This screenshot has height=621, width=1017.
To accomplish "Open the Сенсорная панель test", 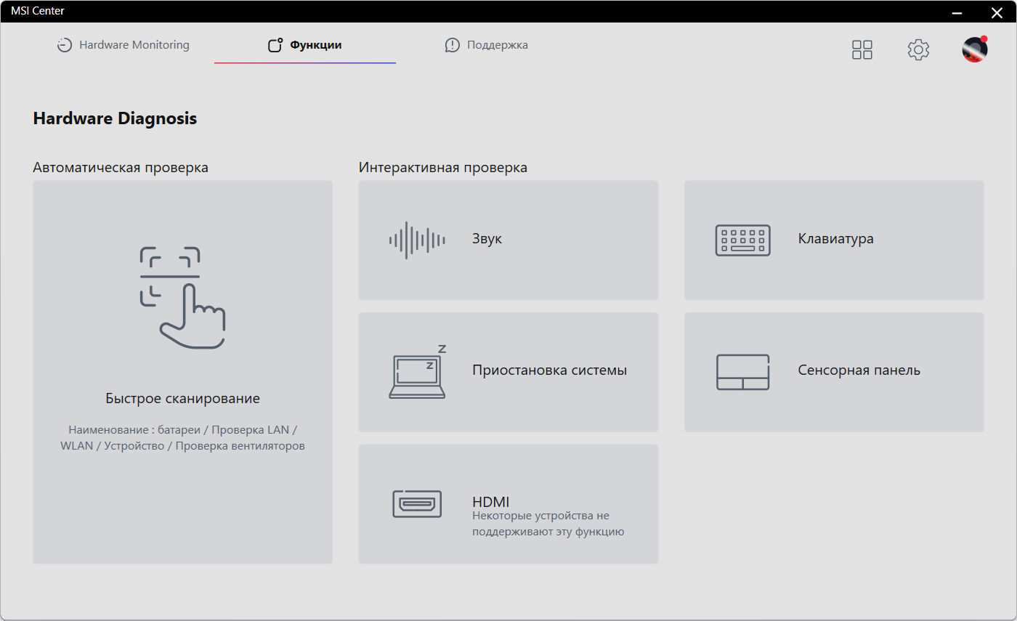I will click(x=834, y=372).
